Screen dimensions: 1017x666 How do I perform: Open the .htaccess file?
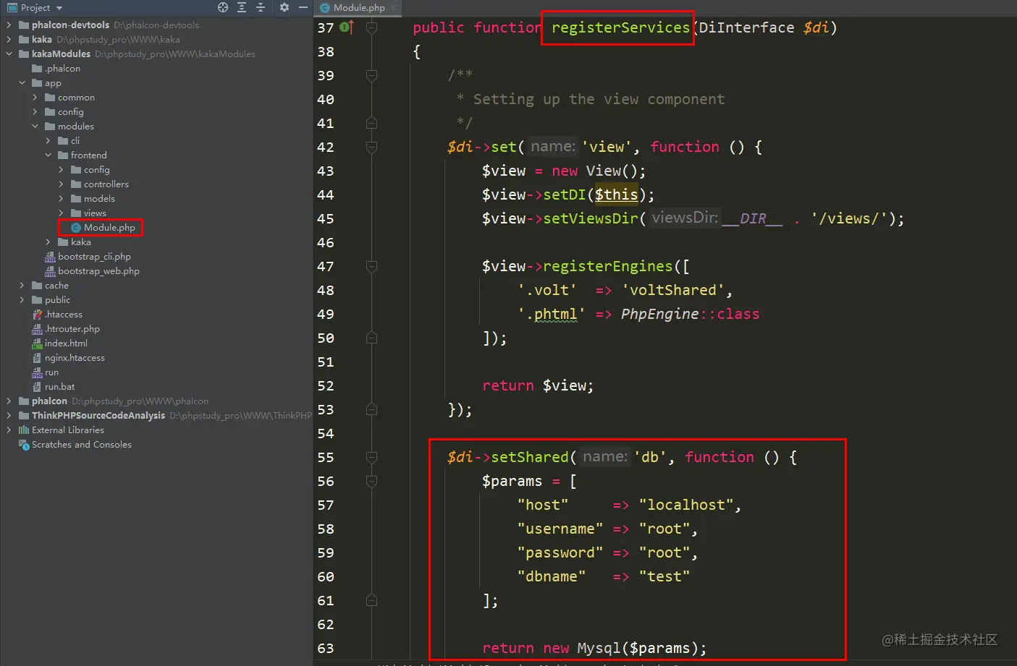pyautogui.click(x=57, y=314)
